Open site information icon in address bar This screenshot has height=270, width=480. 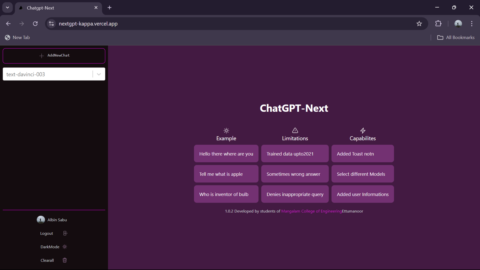pos(51,23)
